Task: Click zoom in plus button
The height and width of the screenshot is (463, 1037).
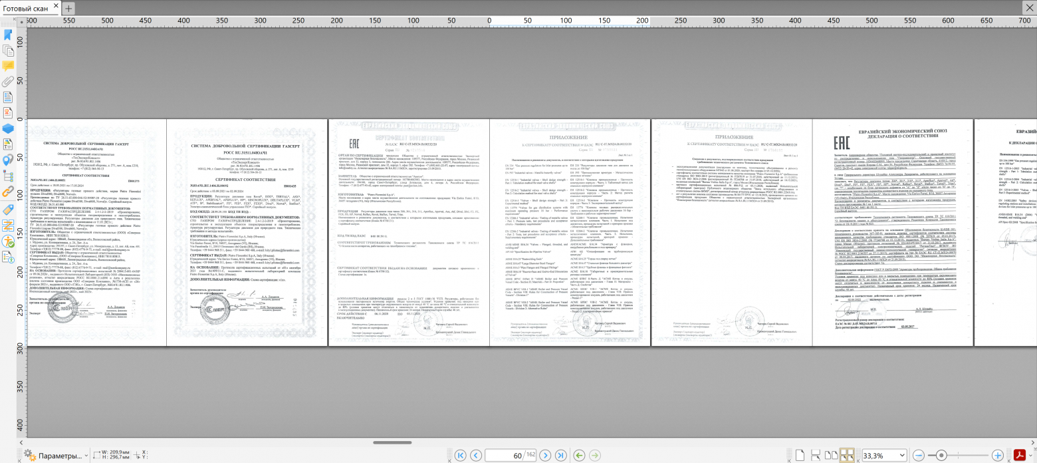Action: [x=998, y=455]
